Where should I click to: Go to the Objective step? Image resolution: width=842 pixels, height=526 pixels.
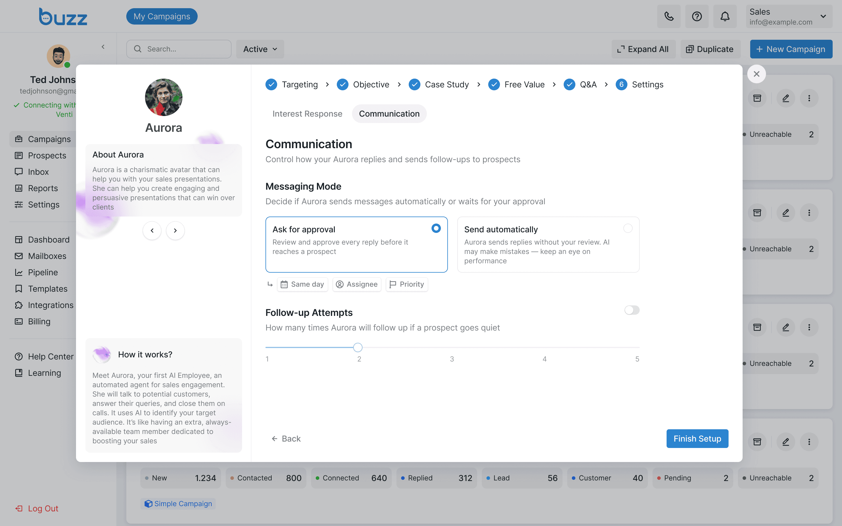click(363, 84)
